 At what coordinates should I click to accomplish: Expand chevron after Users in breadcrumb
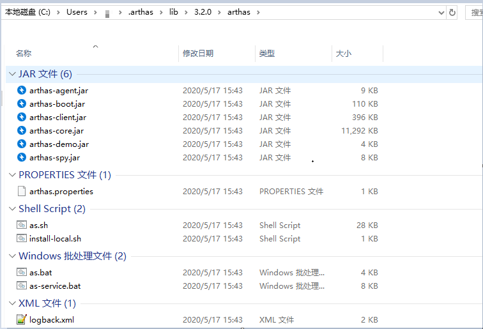[95, 12]
